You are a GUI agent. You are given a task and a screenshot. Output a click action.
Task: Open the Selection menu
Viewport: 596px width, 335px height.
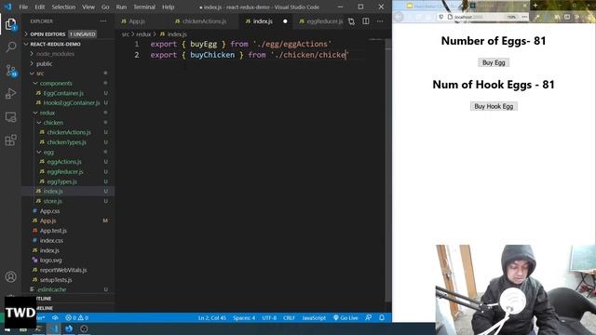coord(63,7)
